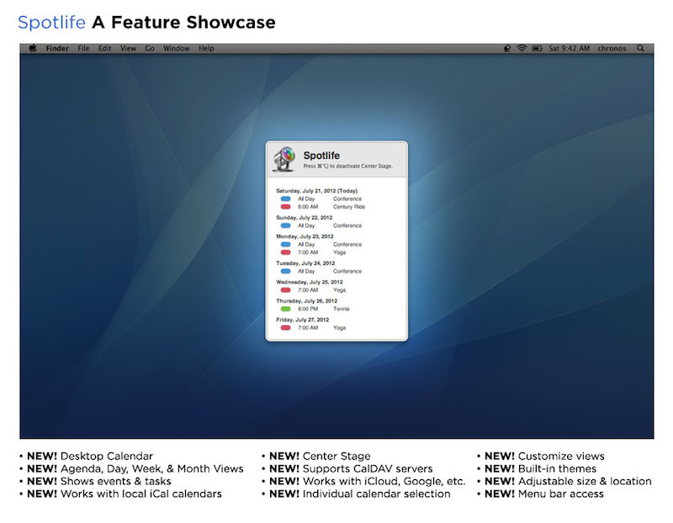This screenshot has width=673, height=523.
Task: Open the Apple menu
Action: [33, 49]
